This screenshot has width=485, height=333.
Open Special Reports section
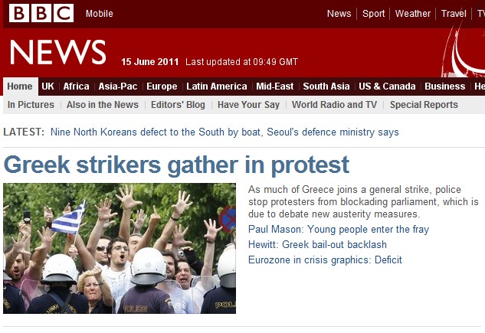tap(424, 105)
